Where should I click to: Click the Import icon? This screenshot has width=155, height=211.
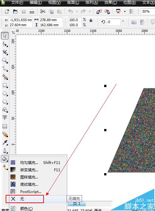[99, 12]
